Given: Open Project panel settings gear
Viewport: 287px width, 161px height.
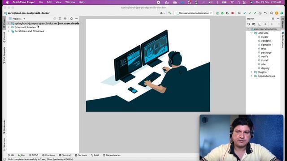Looking at the screenshot, I should tap(71, 19).
